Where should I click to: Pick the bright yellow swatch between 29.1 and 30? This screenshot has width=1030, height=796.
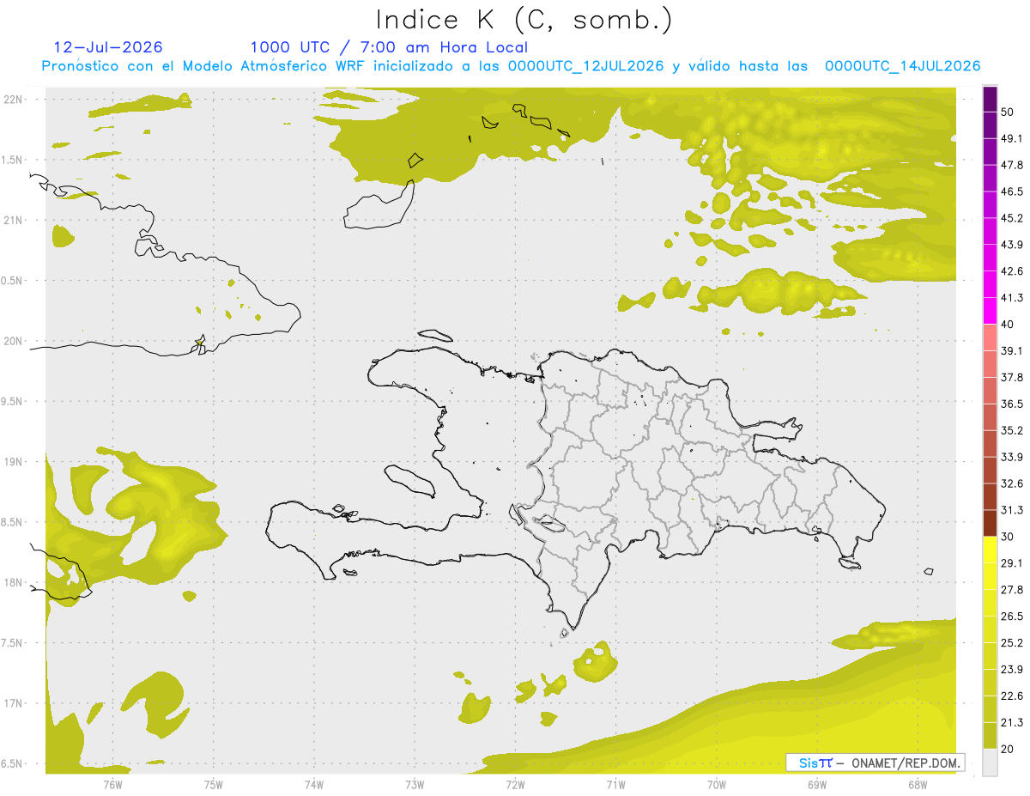click(x=991, y=550)
